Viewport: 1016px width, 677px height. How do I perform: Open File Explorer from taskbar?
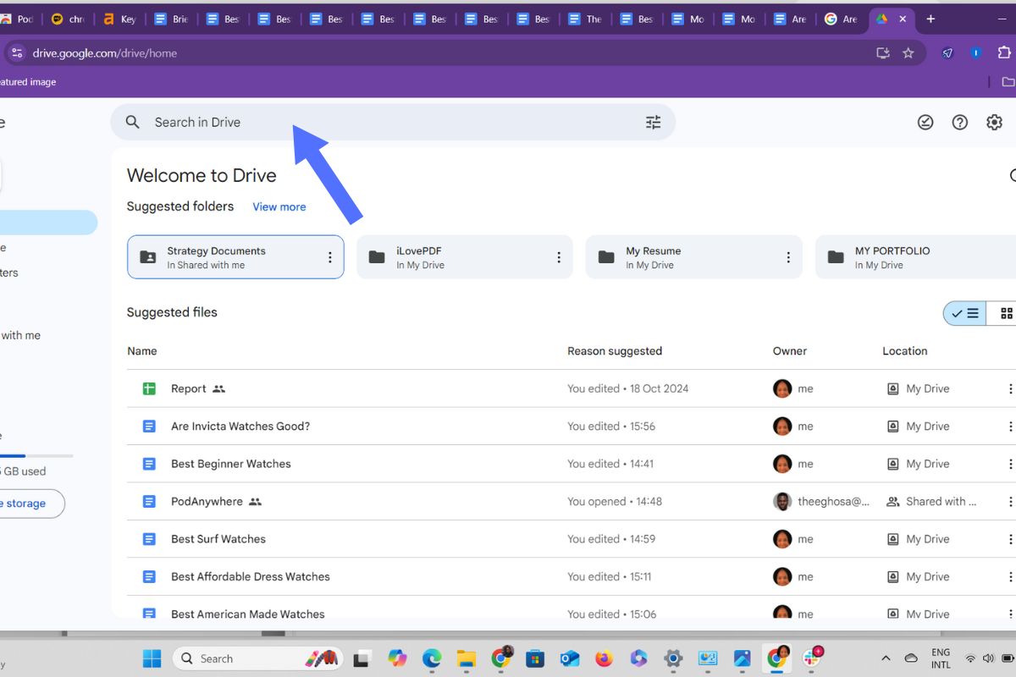click(x=467, y=658)
